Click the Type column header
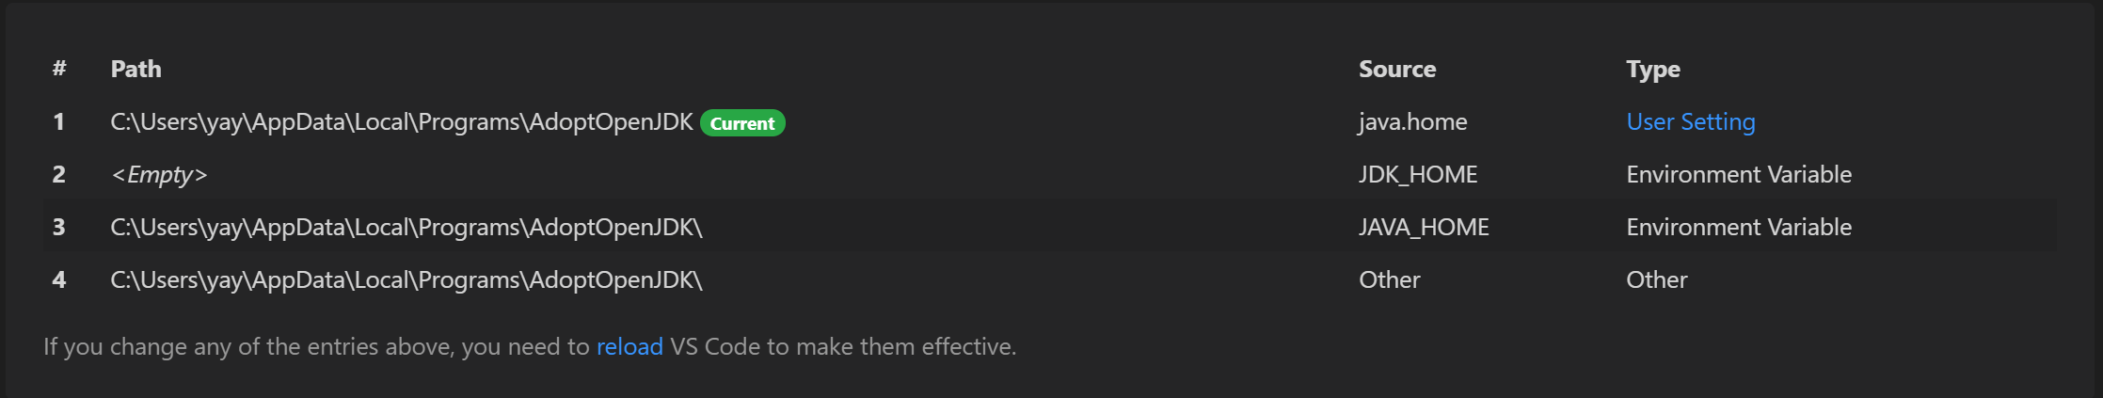The height and width of the screenshot is (398, 2103). pyautogui.click(x=1652, y=70)
